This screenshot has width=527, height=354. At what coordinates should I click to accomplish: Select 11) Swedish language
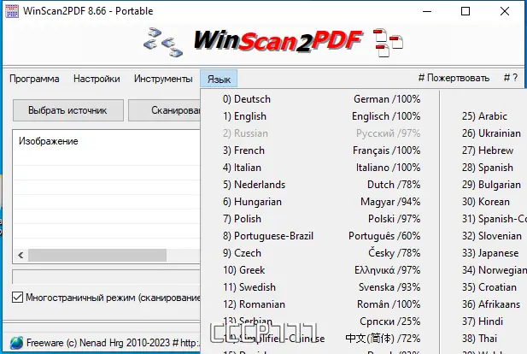click(x=320, y=287)
